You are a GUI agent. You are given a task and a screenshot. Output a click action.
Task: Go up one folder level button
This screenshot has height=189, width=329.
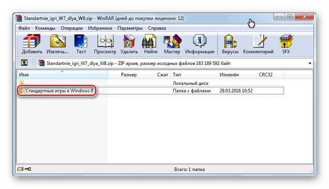24,63
